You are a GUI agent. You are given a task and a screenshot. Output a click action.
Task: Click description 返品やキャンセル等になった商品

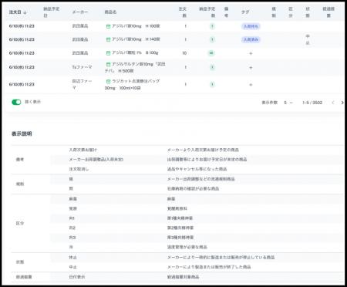click(x=197, y=169)
